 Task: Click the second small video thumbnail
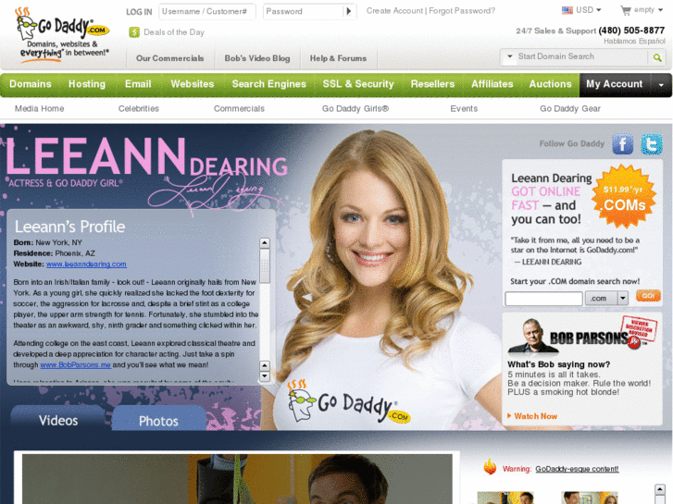coord(590,498)
